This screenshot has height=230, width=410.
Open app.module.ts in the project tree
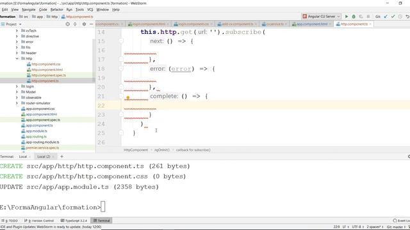[37, 131]
